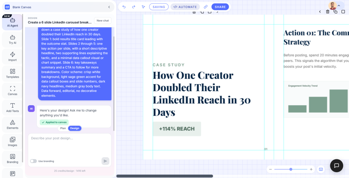Delete the second slide with trash icon
Screen dimensions: 349x178
328,12
